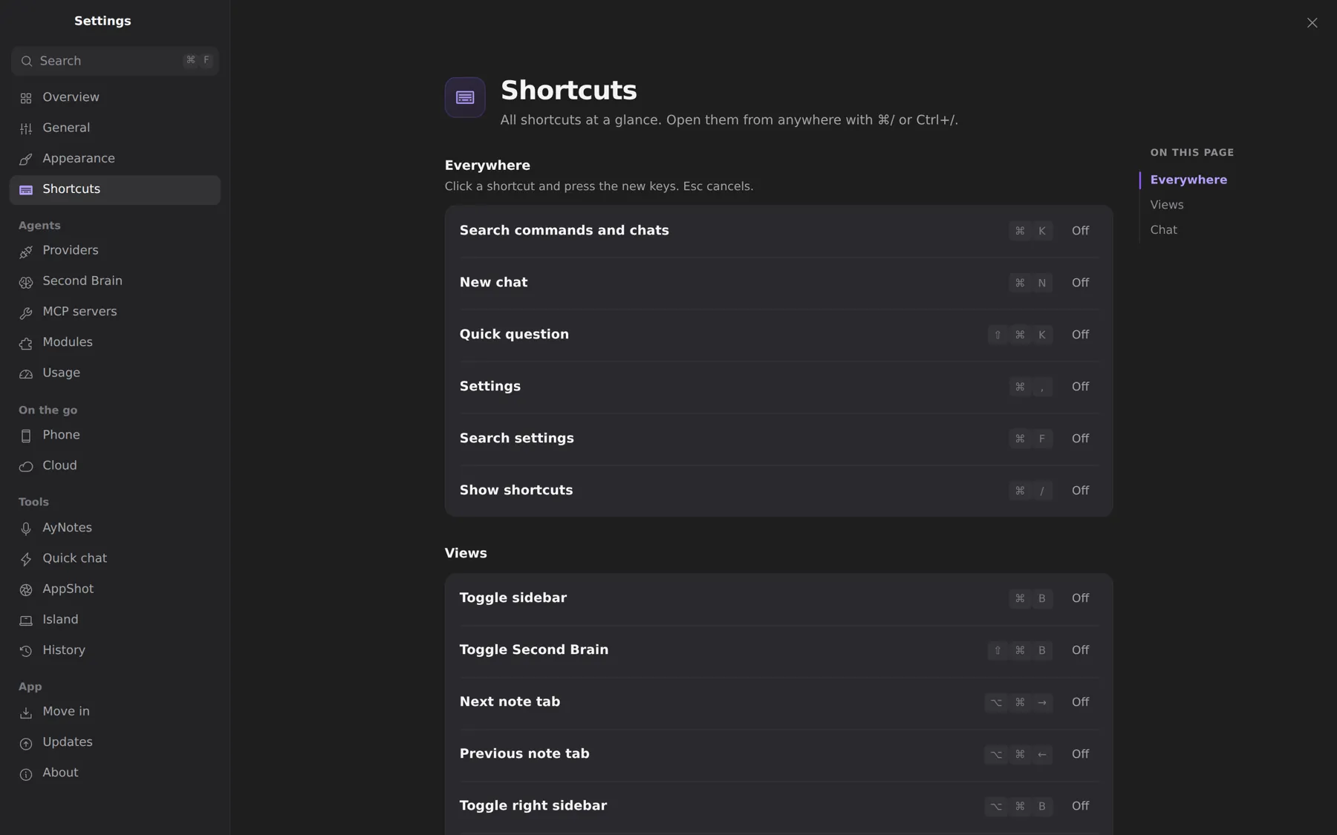Select Everywhere in On This Page list

[1188, 180]
